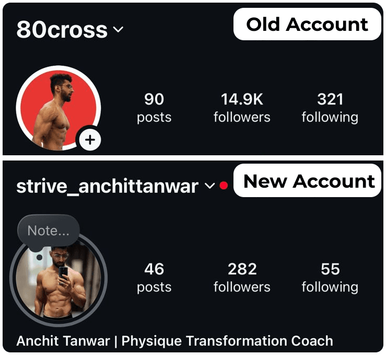Click the Old Account label
386x355 pixels.
point(307,25)
